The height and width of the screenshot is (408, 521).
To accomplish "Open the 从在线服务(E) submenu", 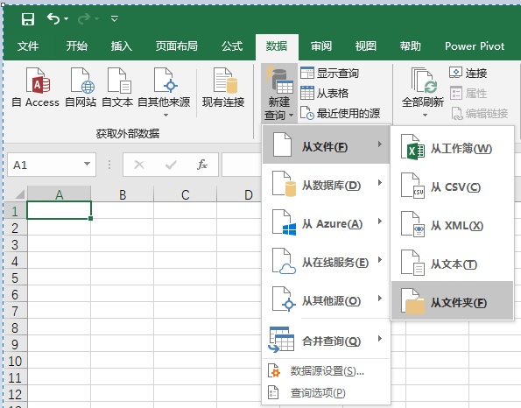I will tap(326, 261).
